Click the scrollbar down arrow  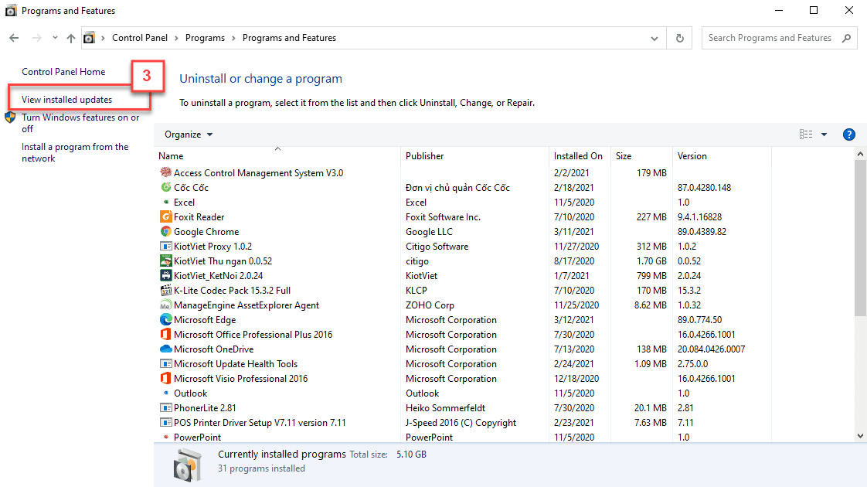[860, 436]
